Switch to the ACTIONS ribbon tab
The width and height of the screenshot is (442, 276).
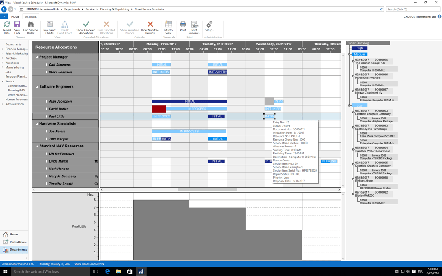click(31, 17)
